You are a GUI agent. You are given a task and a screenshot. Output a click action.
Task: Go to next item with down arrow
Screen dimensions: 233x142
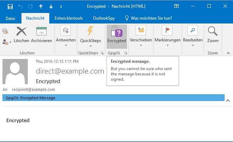pyautogui.click(x=51, y=6)
